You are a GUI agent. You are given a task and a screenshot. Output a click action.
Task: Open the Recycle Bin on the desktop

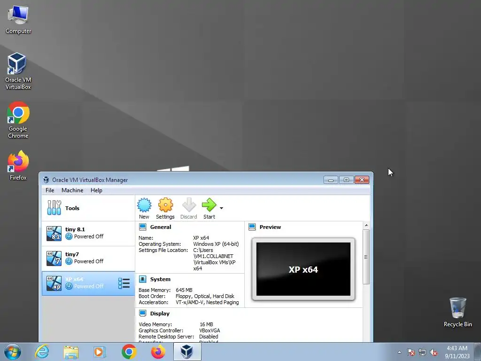click(x=458, y=312)
